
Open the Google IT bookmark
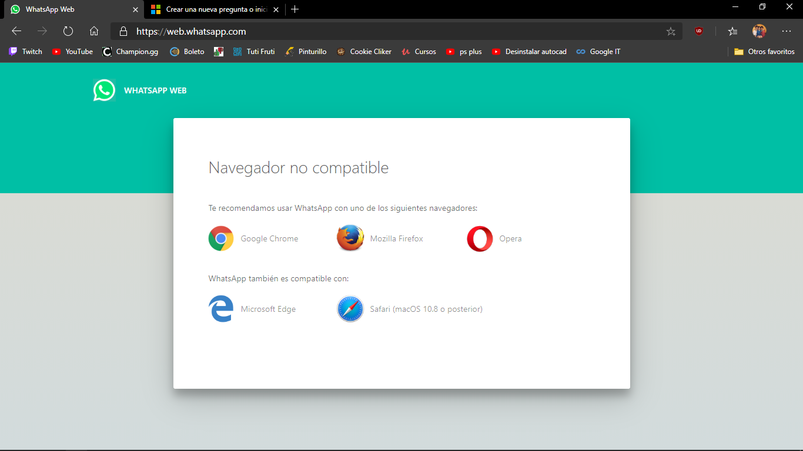(x=598, y=52)
